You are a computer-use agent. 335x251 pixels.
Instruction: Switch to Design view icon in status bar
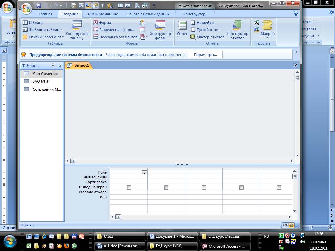(291, 225)
